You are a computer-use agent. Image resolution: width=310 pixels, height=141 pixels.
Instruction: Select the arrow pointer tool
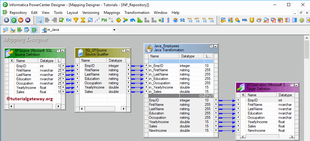(x=40, y=20)
